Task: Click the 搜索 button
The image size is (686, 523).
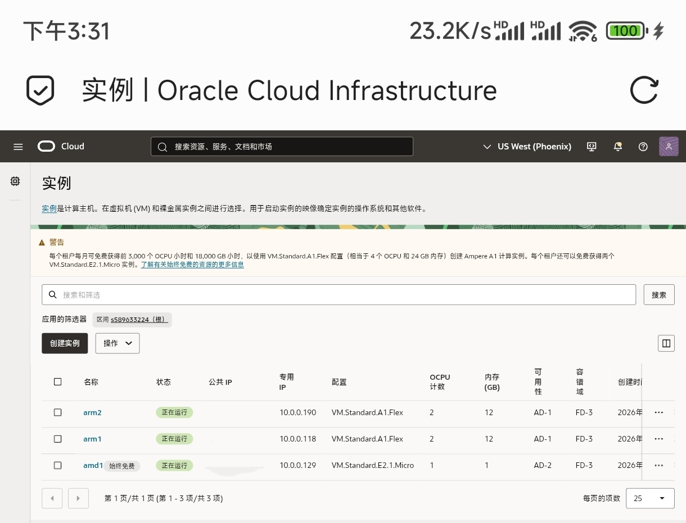Action: [659, 295]
